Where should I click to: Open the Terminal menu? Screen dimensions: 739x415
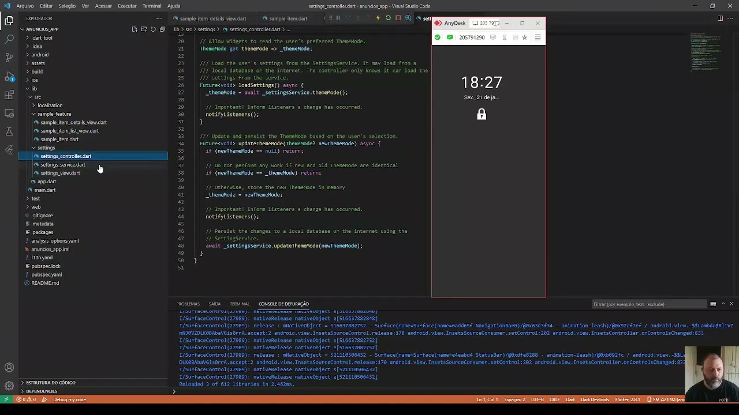(152, 6)
